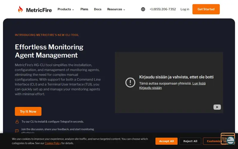The image size is (238, 149).
Task: Click the YouTube logo on video
Action: coord(217,107)
